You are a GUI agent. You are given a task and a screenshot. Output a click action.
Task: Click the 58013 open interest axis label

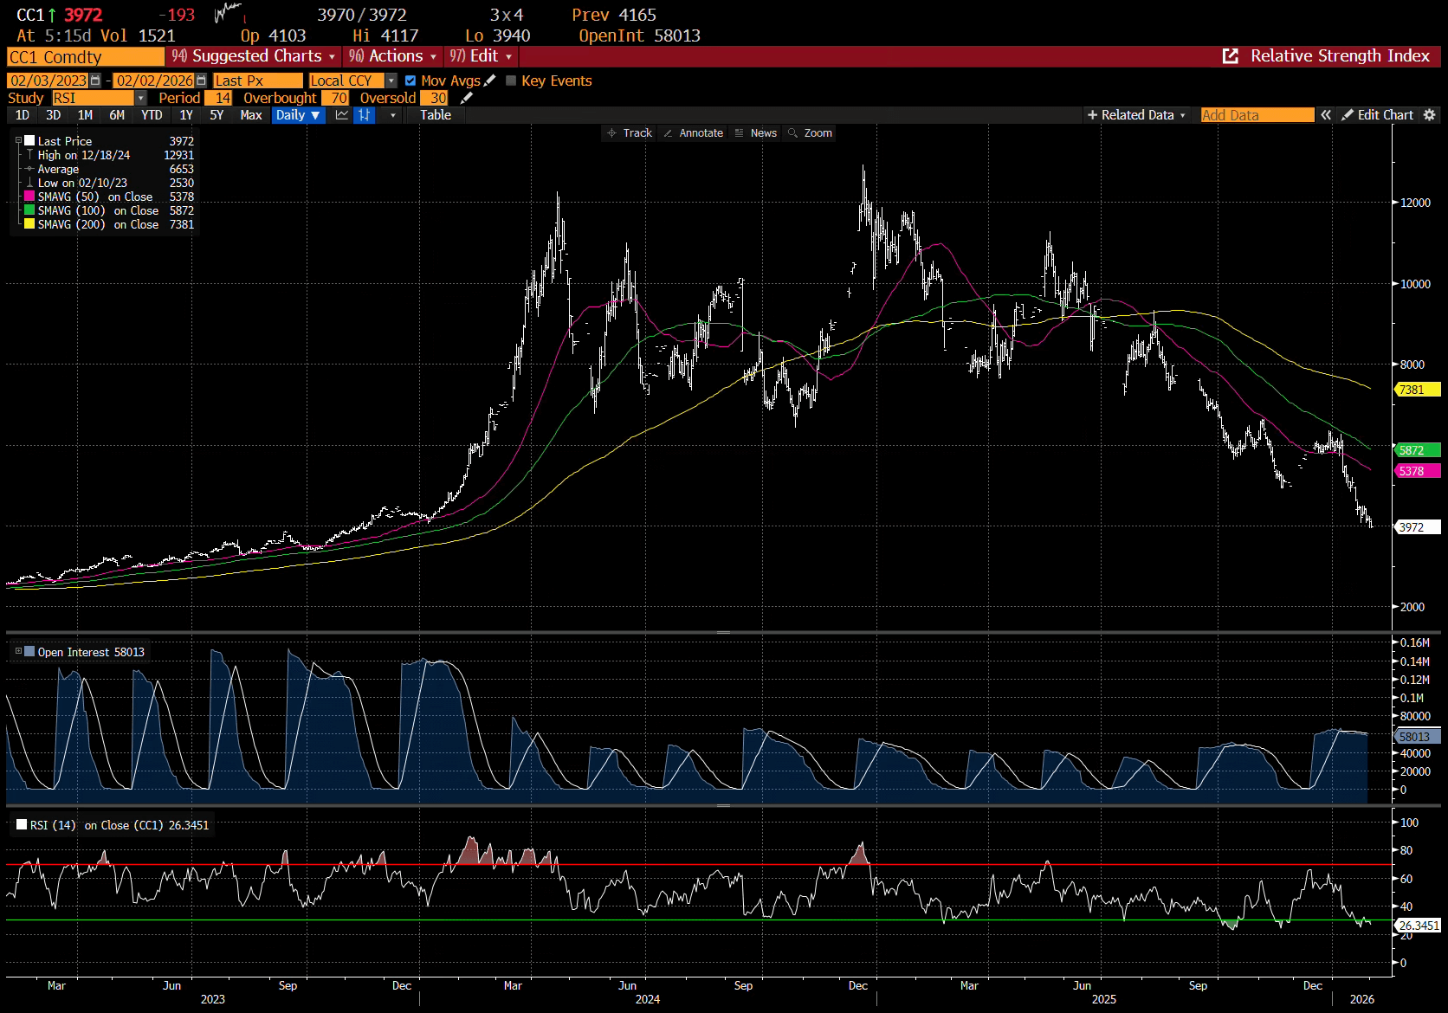tap(1418, 737)
